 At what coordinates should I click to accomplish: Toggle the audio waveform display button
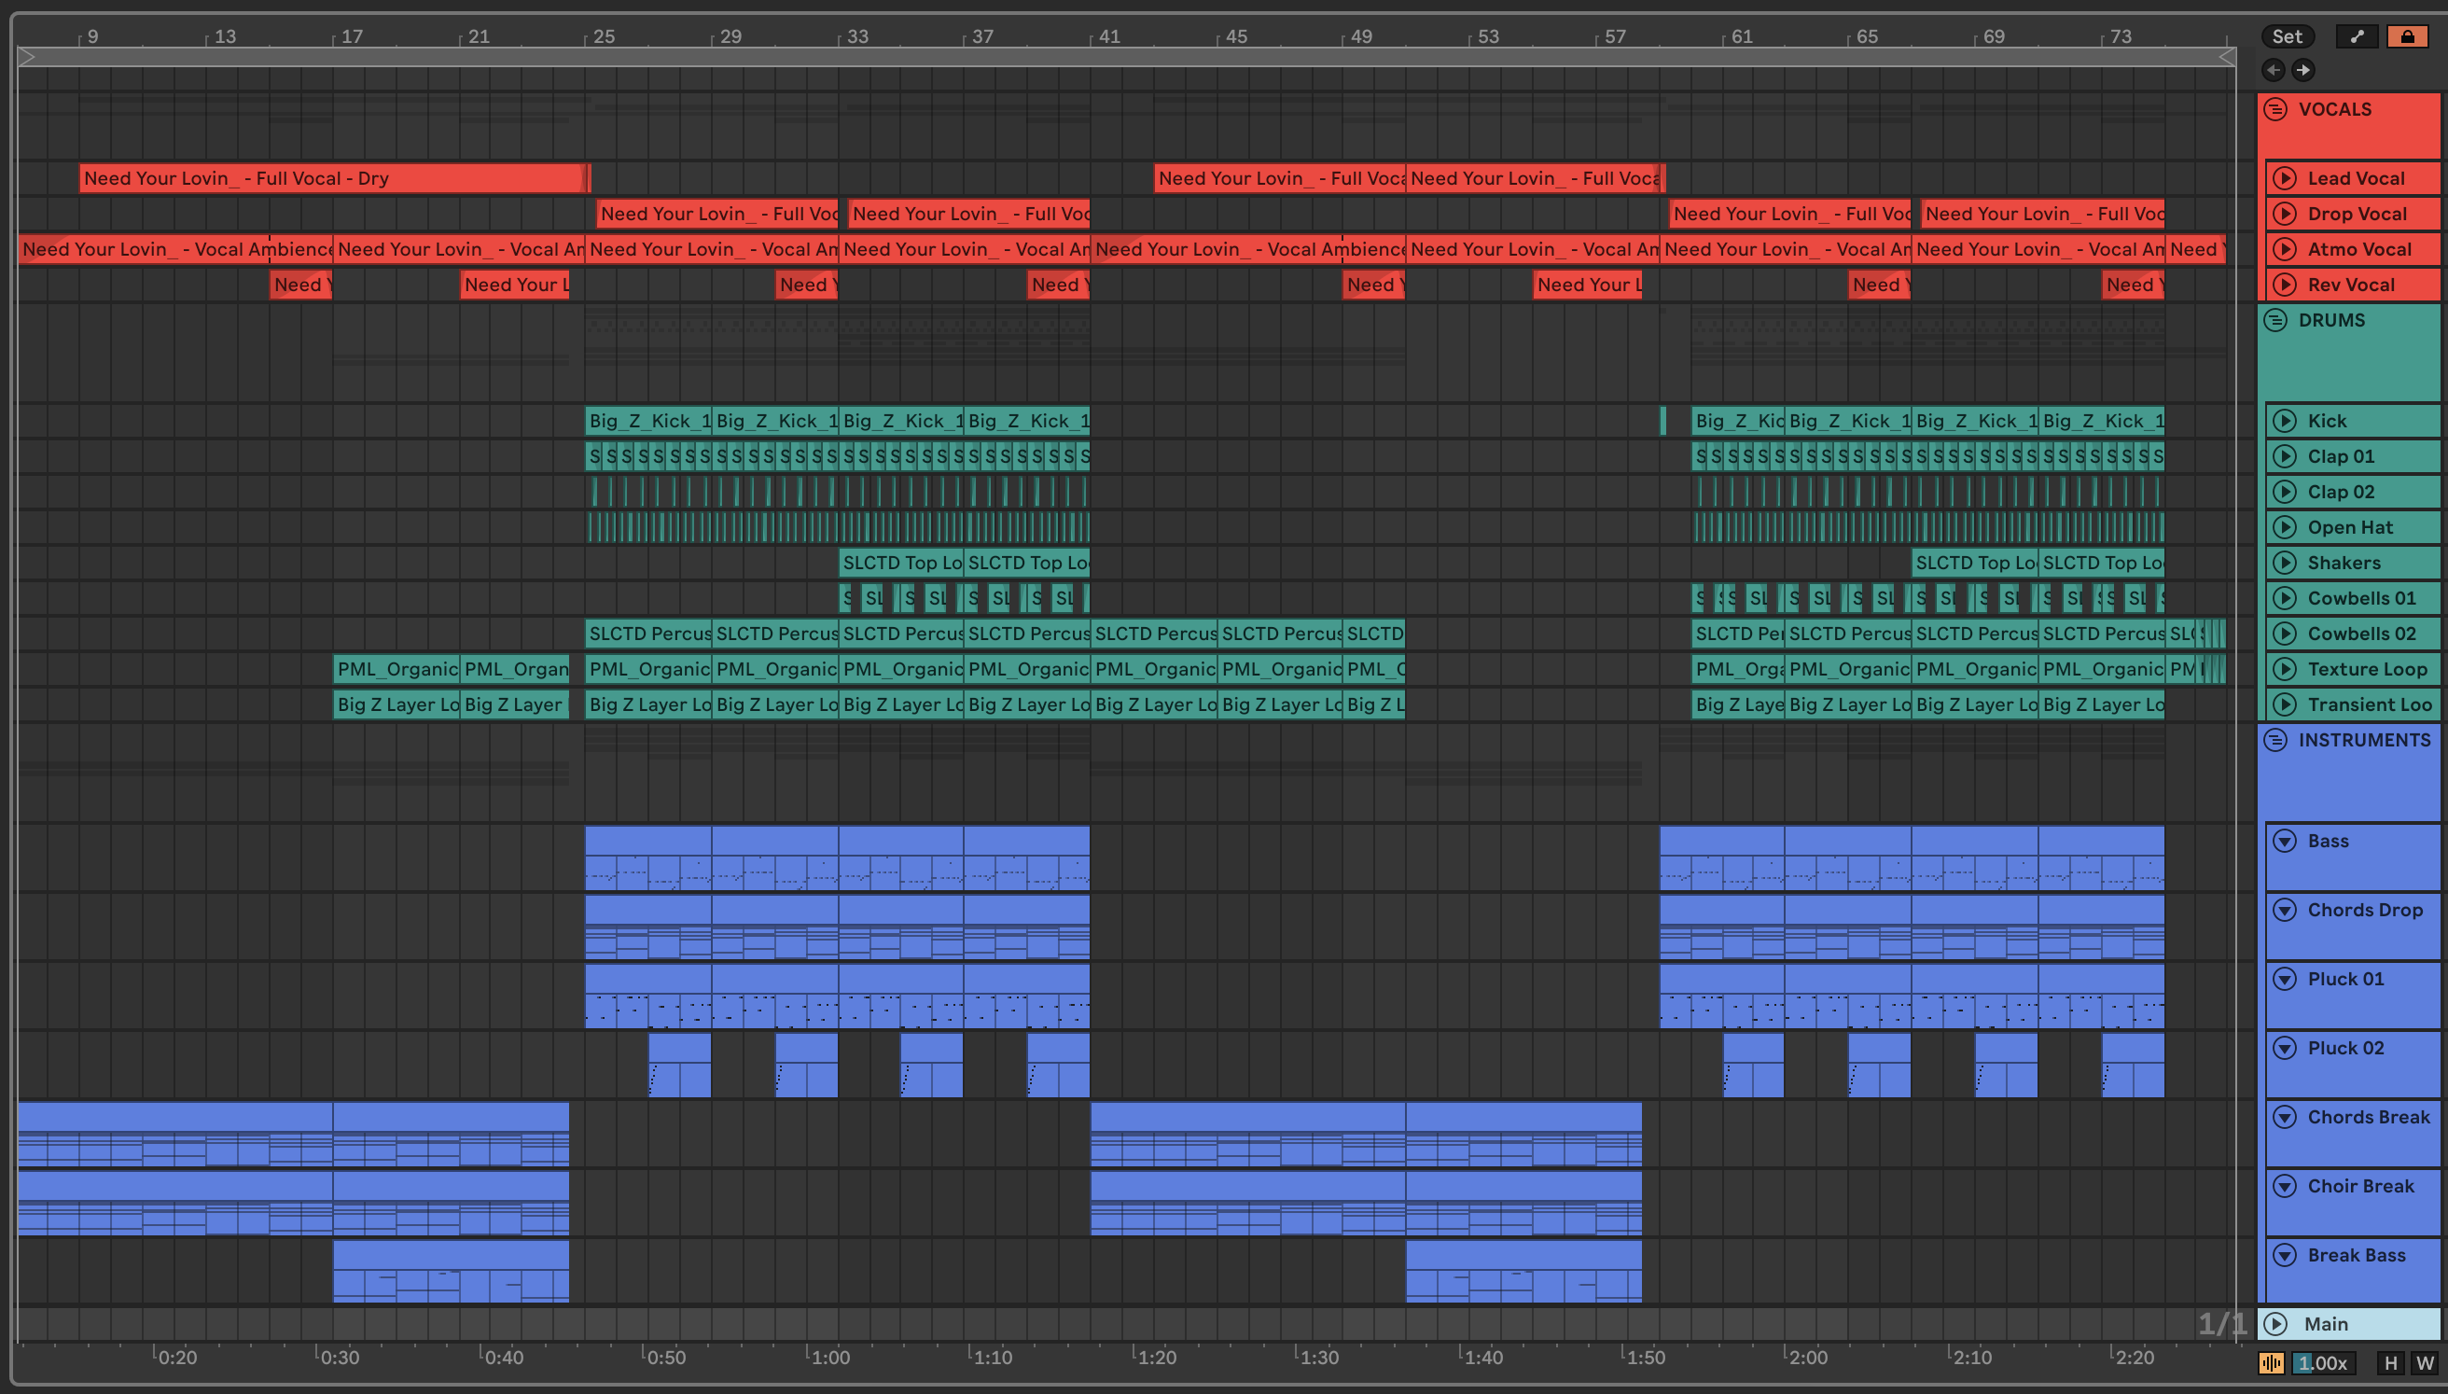coord(2271,1363)
